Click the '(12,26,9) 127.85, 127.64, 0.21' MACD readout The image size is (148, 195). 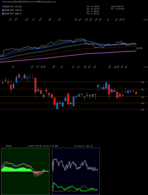40,146
